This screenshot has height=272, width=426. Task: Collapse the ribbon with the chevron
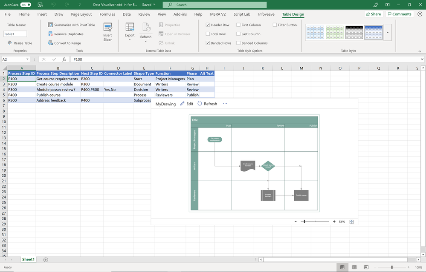420,51
